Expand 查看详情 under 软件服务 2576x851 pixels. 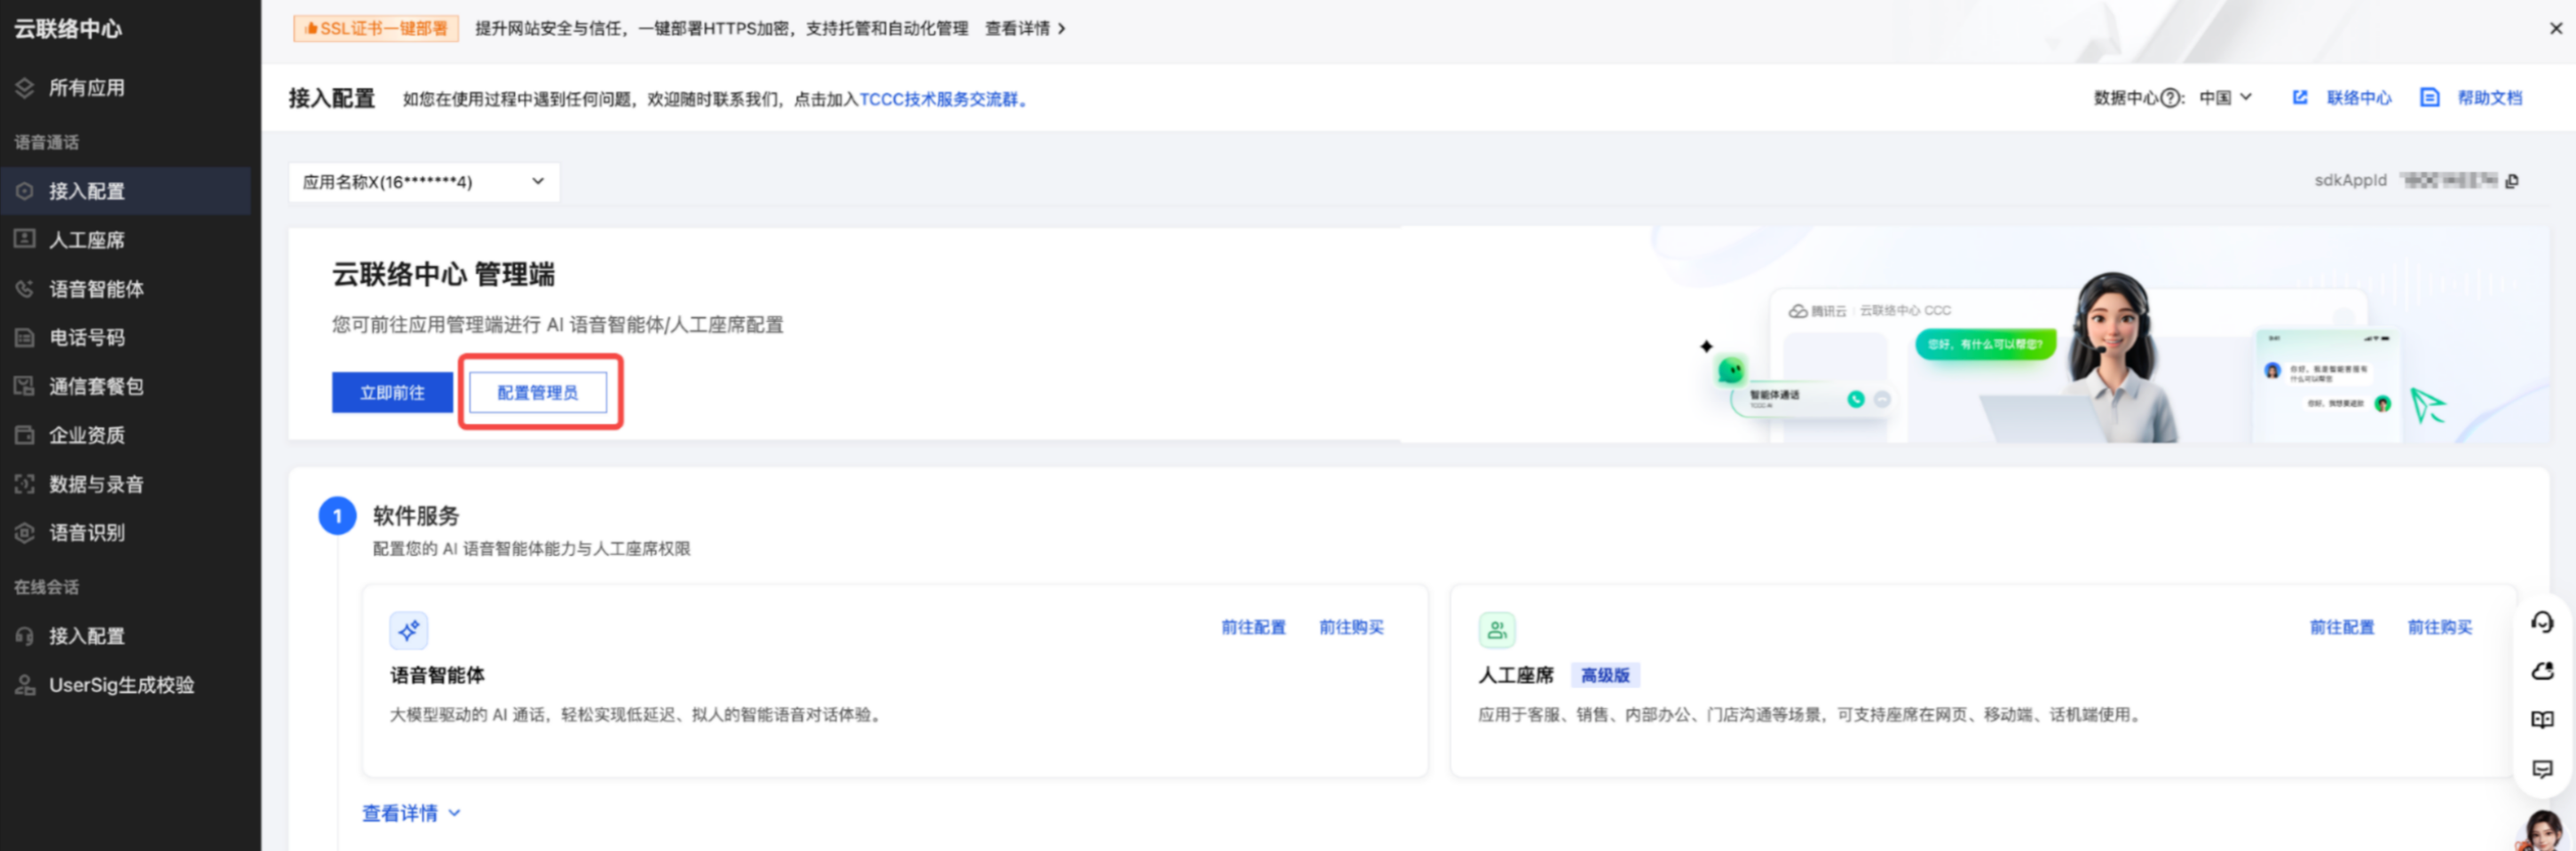pyautogui.click(x=411, y=813)
